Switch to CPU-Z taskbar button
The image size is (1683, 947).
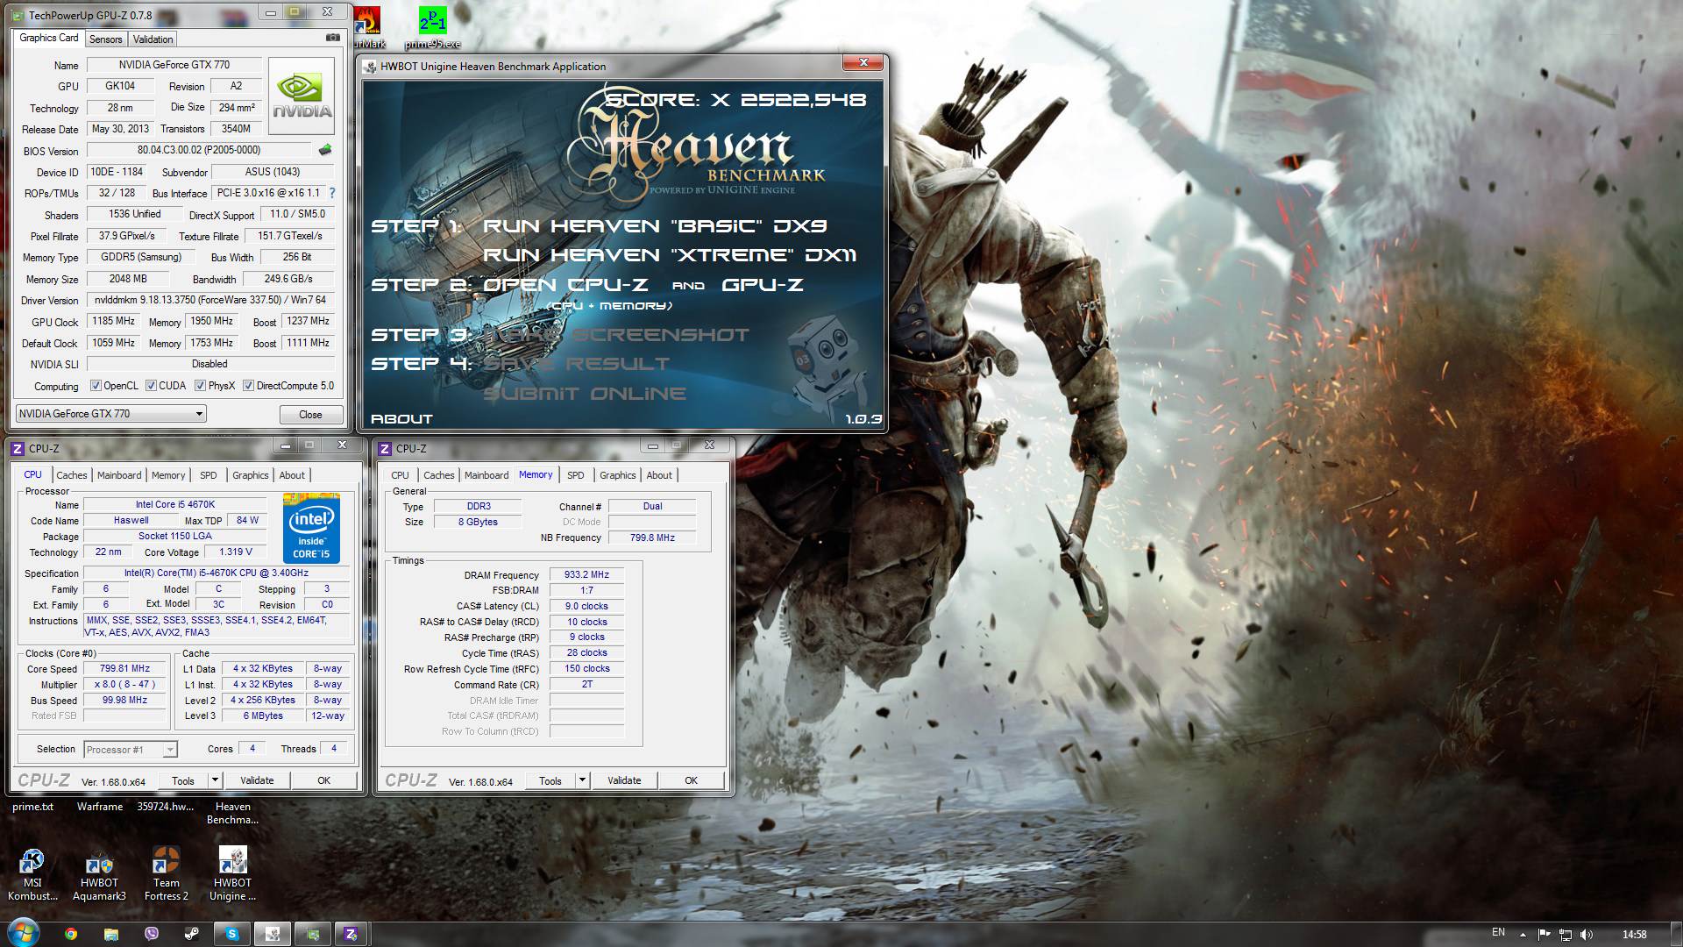click(x=352, y=934)
